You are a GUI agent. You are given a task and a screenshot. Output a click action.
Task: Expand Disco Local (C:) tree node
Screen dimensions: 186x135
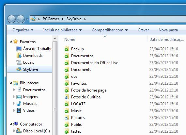coord(14,131)
